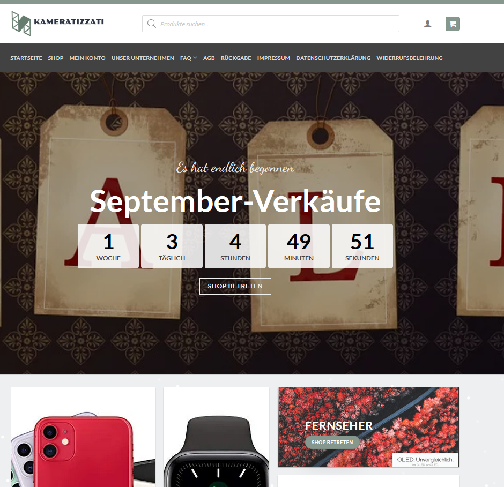Open the user account icon
This screenshot has width=504, height=487.
427,24
